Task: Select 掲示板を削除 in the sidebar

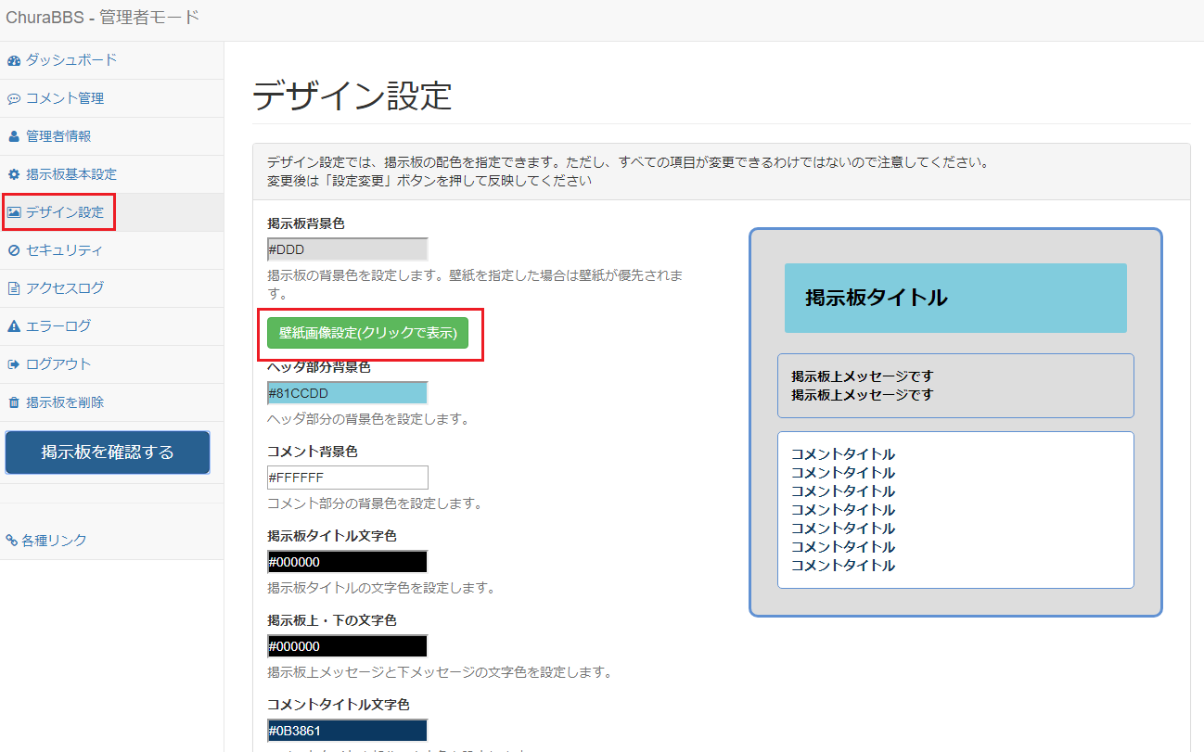Action: point(111,402)
